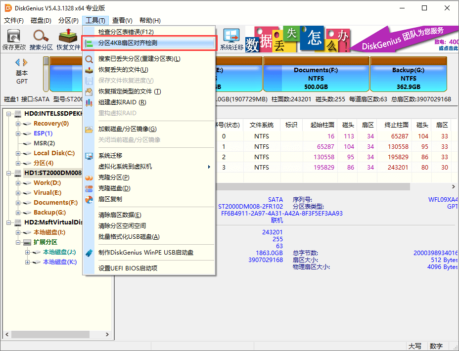Image resolution: width=459 pixels, height=351 pixels.
Task: Expand the ESP(1) partition node
Action: click(x=18, y=133)
